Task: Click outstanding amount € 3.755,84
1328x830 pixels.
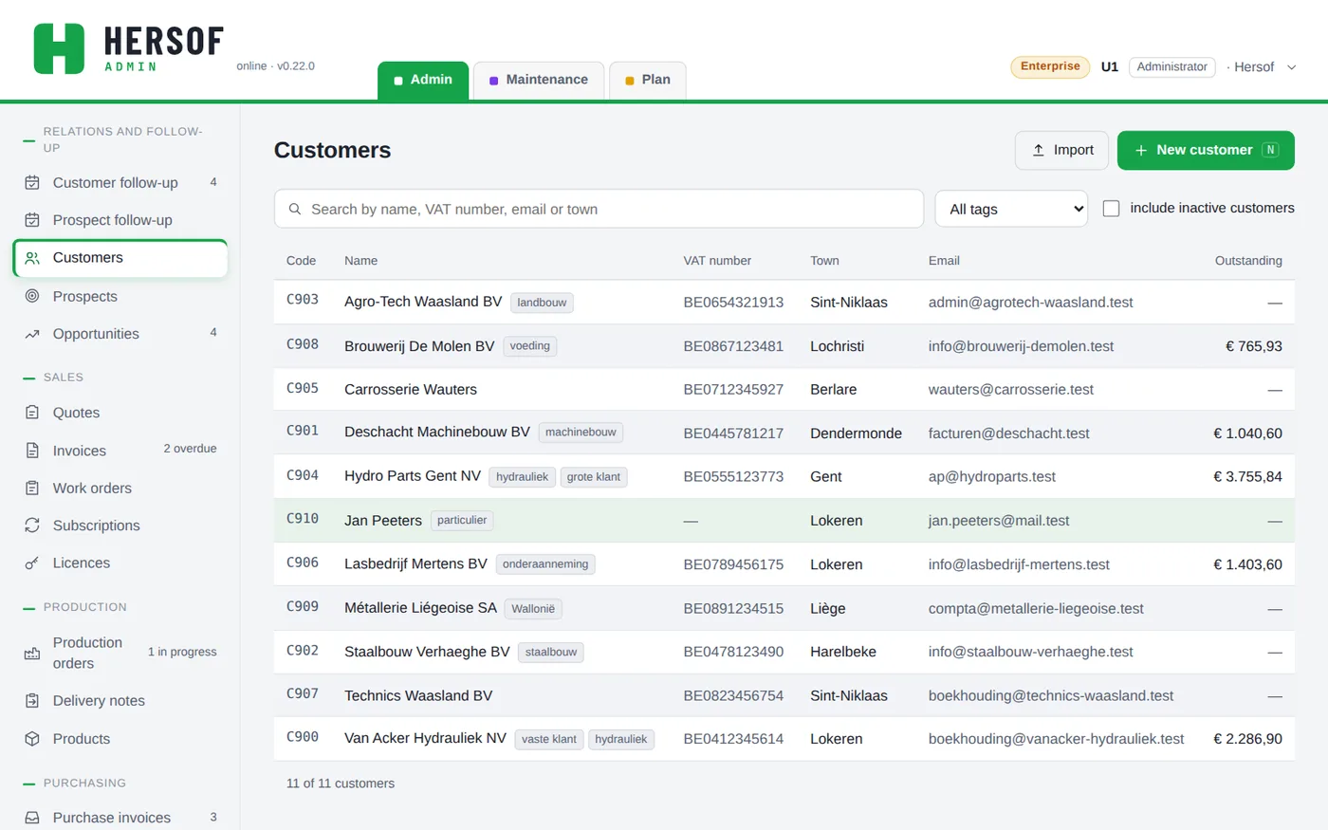Action: tap(1247, 477)
